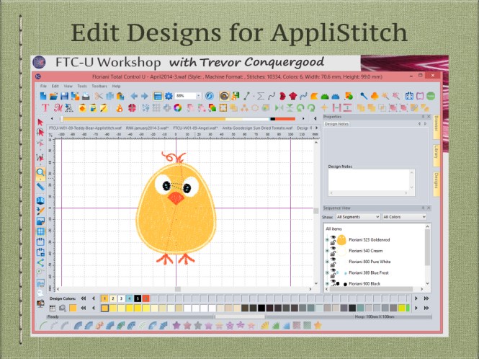
Task: Open the All Segments dropdown
Action: coord(358,216)
